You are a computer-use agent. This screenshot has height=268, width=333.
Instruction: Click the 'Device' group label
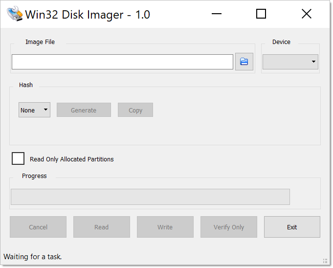281,42
